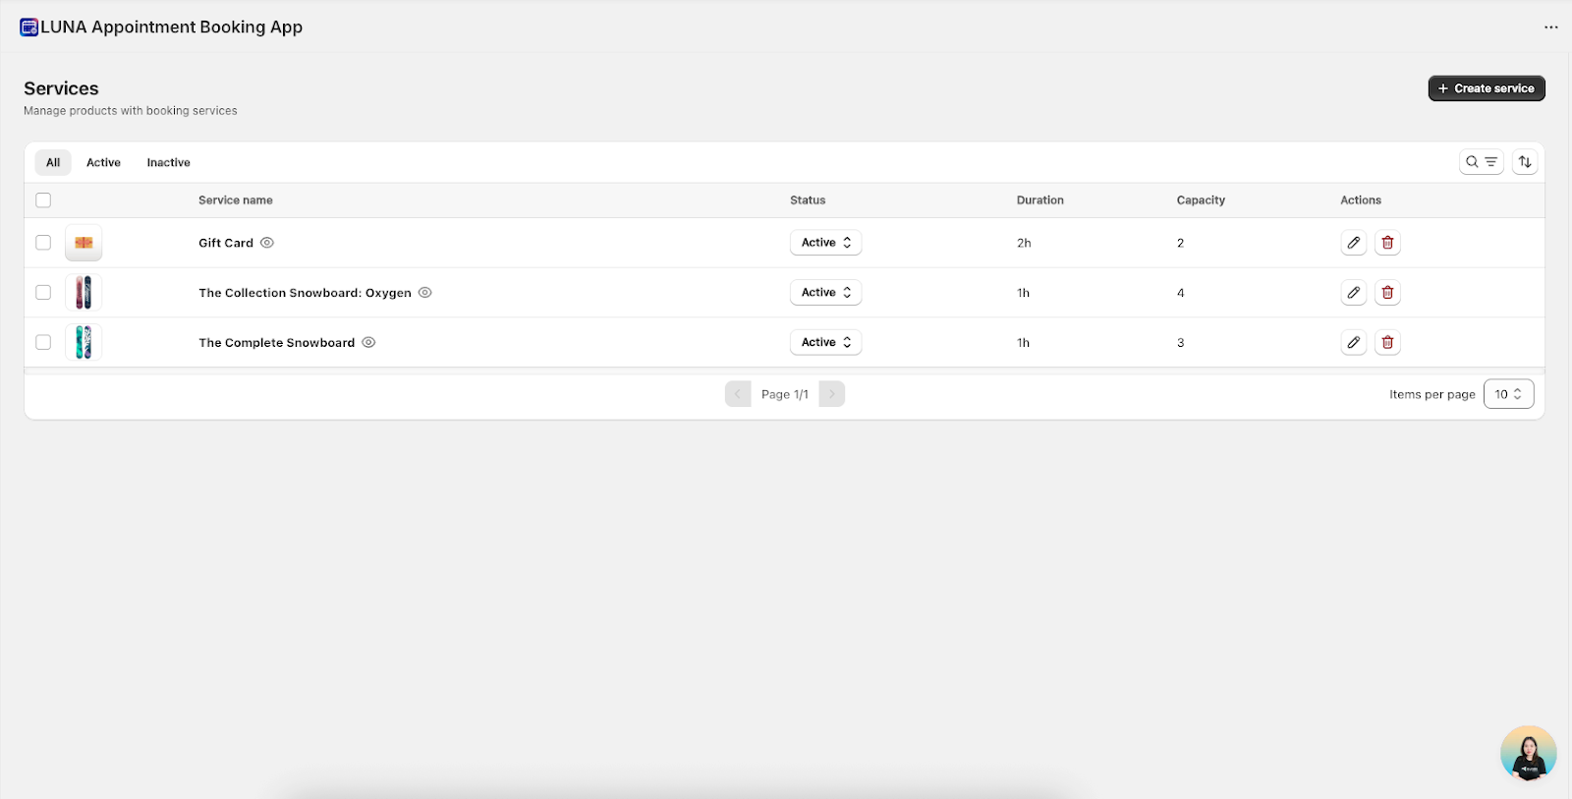Go to the next page arrow
Image resolution: width=1572 pixels, height=799 pixels.
[831, 394]
